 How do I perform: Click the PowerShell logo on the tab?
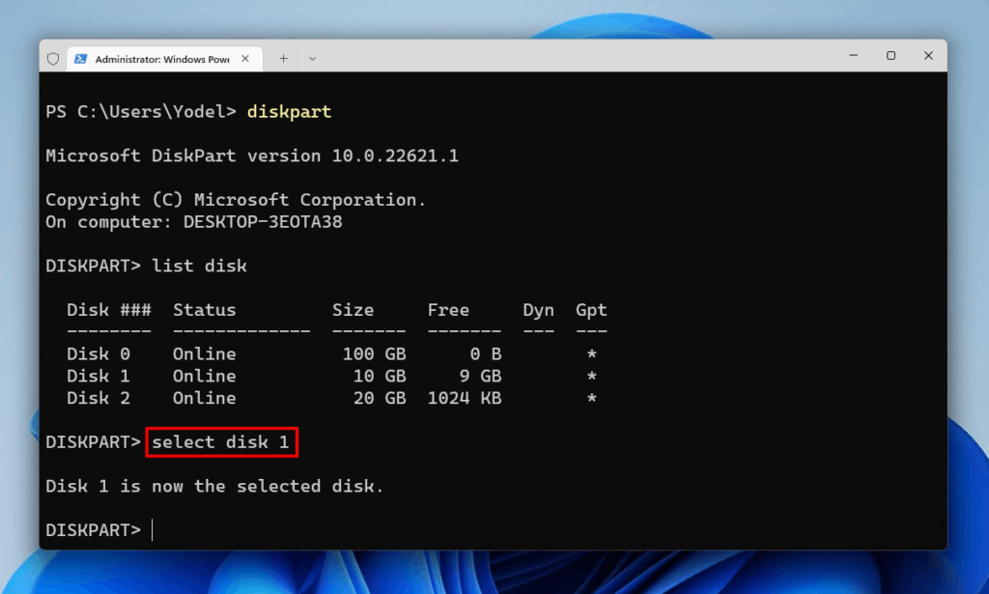click(x=81, y=58)
